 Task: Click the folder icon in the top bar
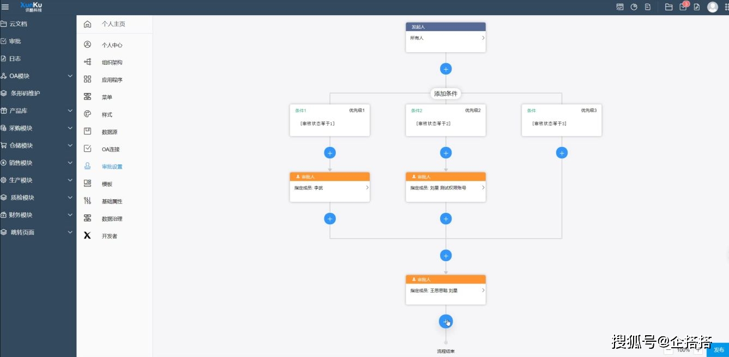[668, 7]
